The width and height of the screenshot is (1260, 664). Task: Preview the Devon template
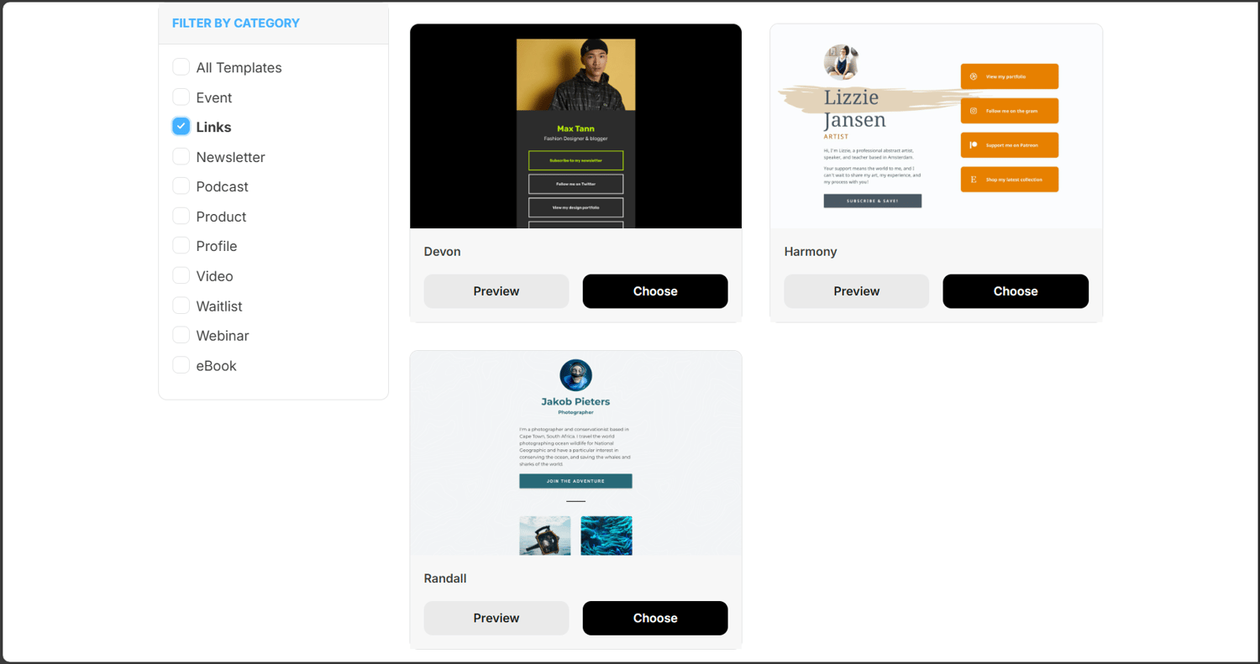coord(496,290)
